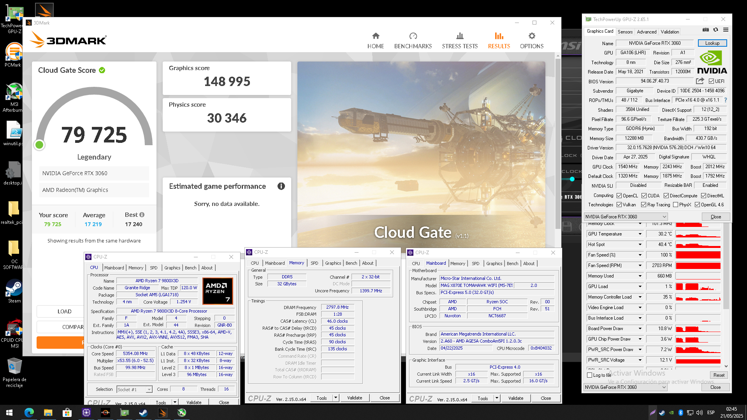Open the Tools dropdown arrow in Memory CPU-Z
This screenshot has width=747, height=420.
336,398
